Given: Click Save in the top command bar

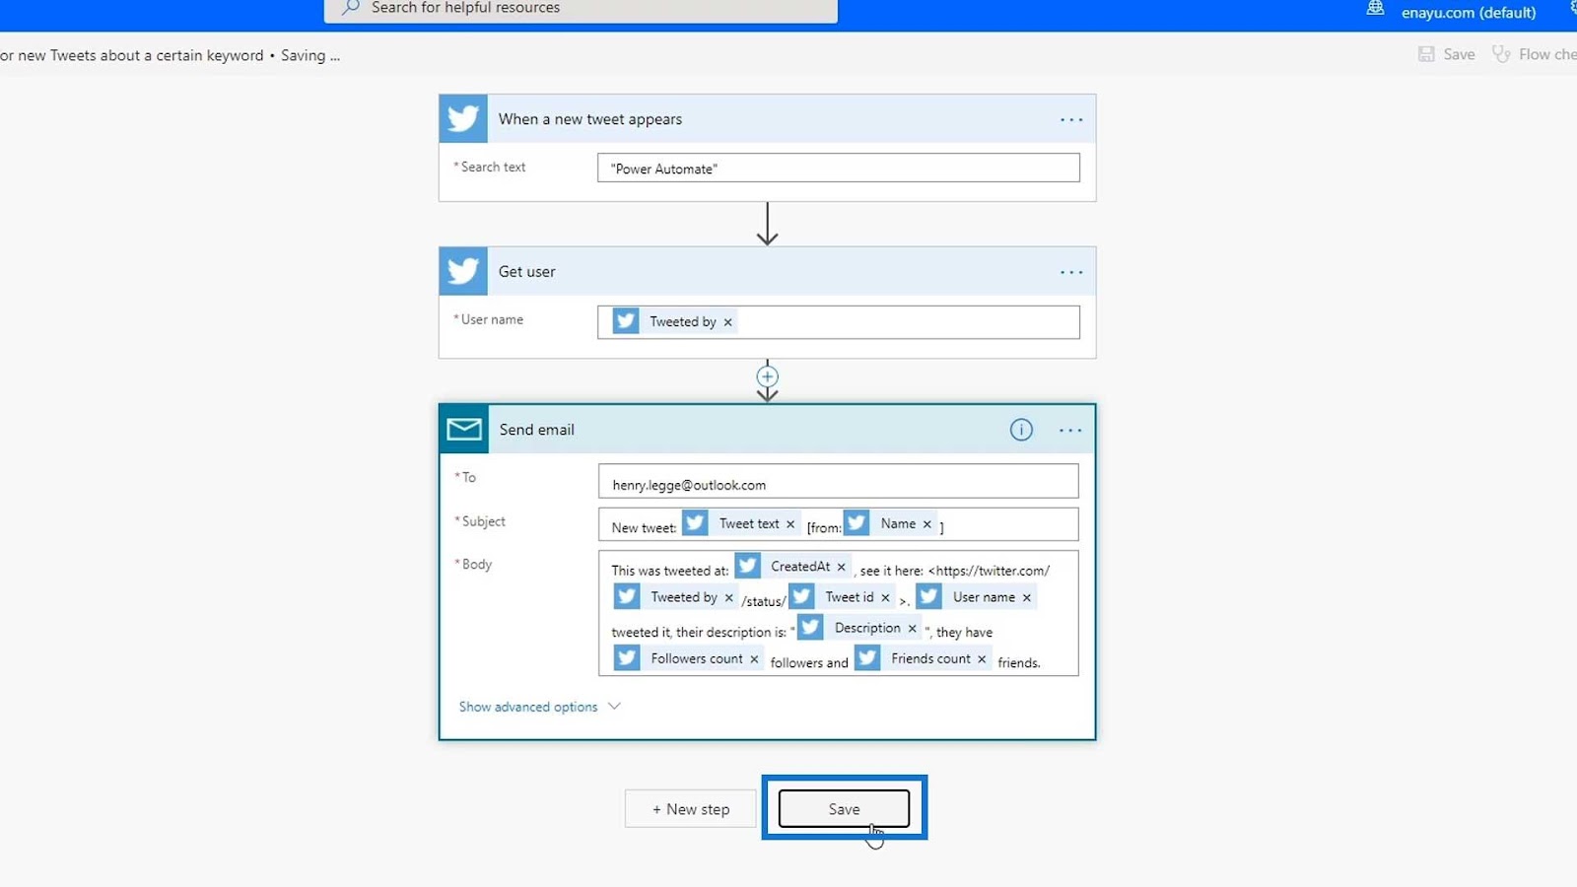Looking at the screenshot, I should [1447, 54].
